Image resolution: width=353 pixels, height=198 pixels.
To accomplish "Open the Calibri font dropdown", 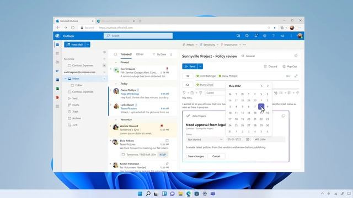I will click(215, 93).
